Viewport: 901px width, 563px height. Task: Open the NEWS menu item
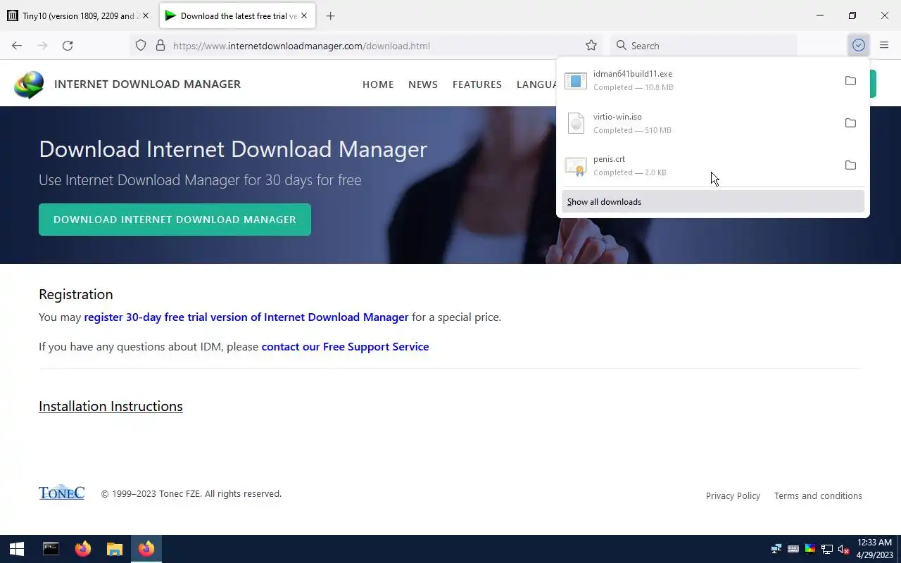click(423, 84)
